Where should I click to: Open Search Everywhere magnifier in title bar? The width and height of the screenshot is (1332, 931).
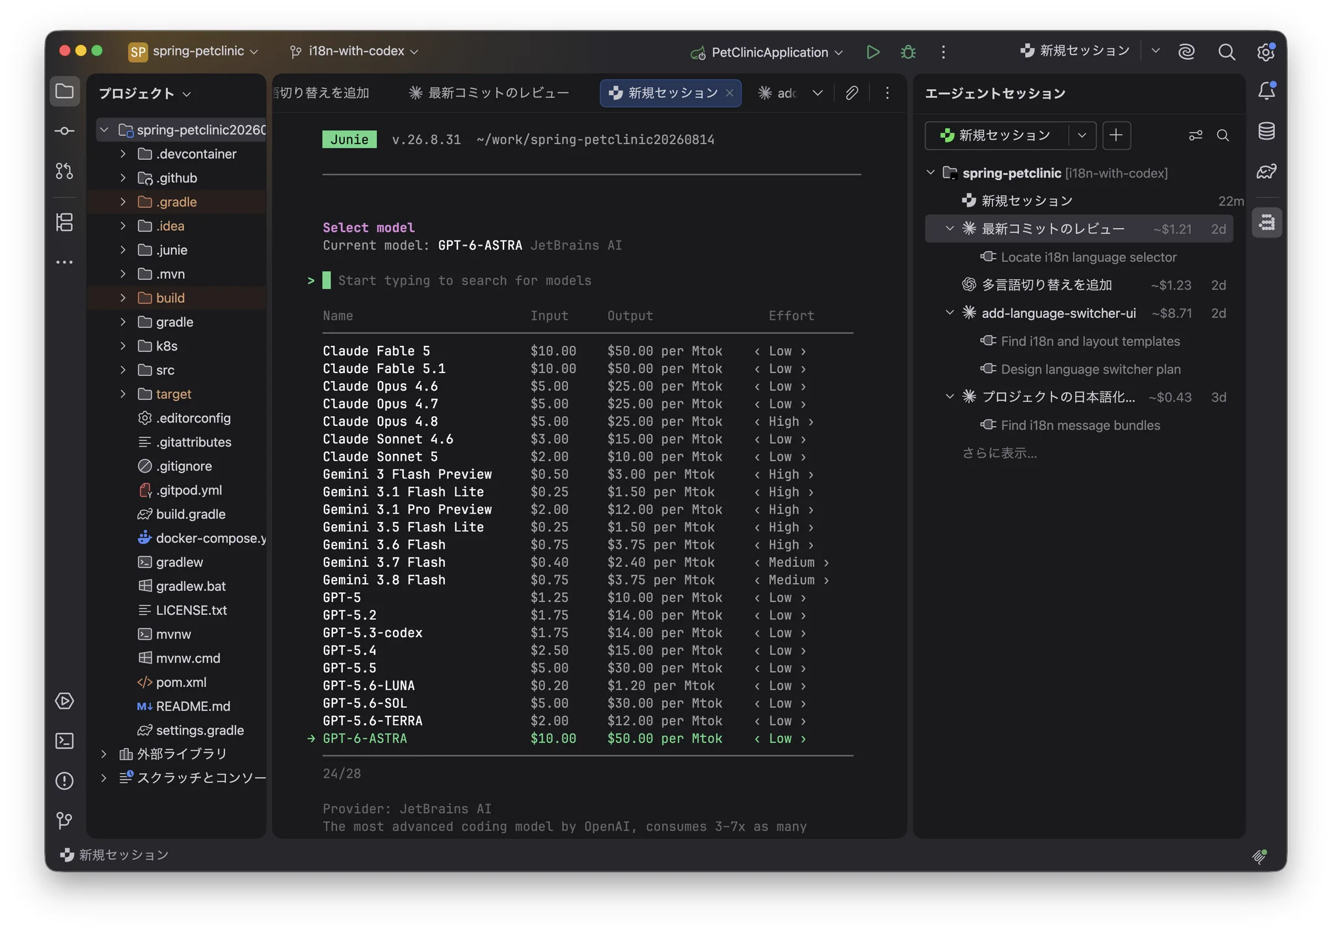pos(1226,52)
